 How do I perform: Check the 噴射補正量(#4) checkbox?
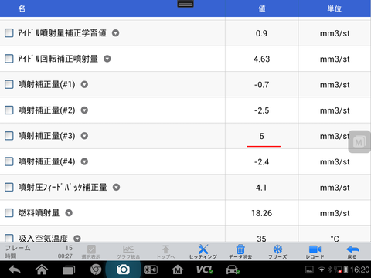pos(9,161)
